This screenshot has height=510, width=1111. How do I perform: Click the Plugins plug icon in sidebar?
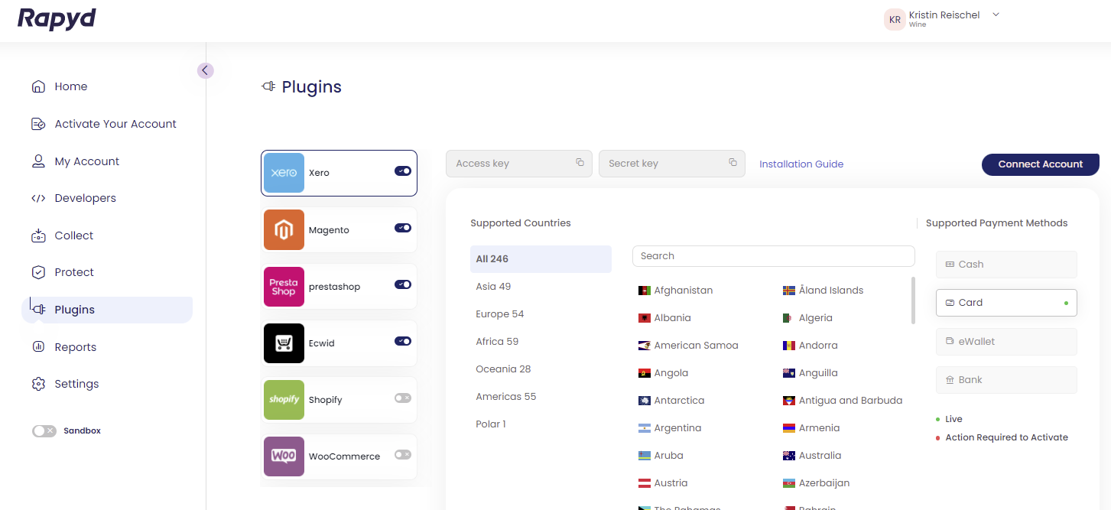[38, 310]
